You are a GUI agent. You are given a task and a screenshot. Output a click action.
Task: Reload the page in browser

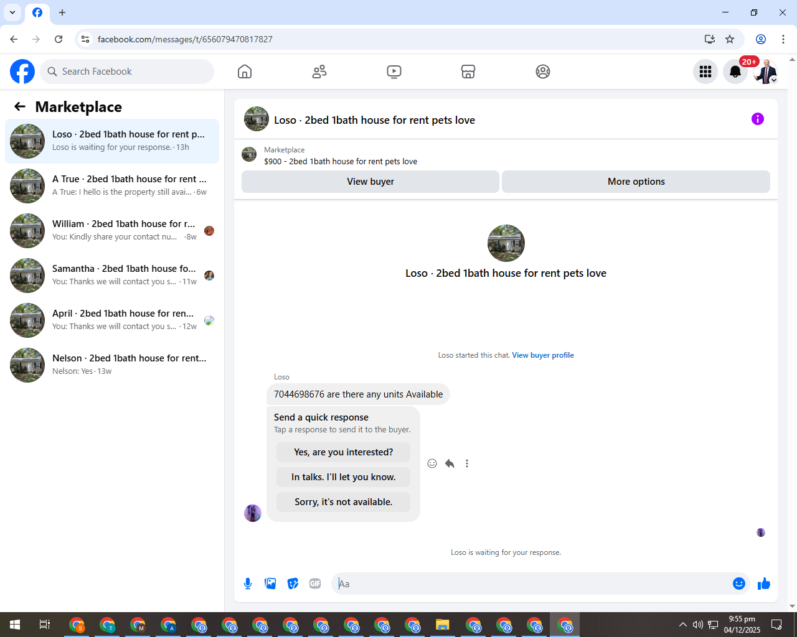pyautogui.click(x=59, y=39)
